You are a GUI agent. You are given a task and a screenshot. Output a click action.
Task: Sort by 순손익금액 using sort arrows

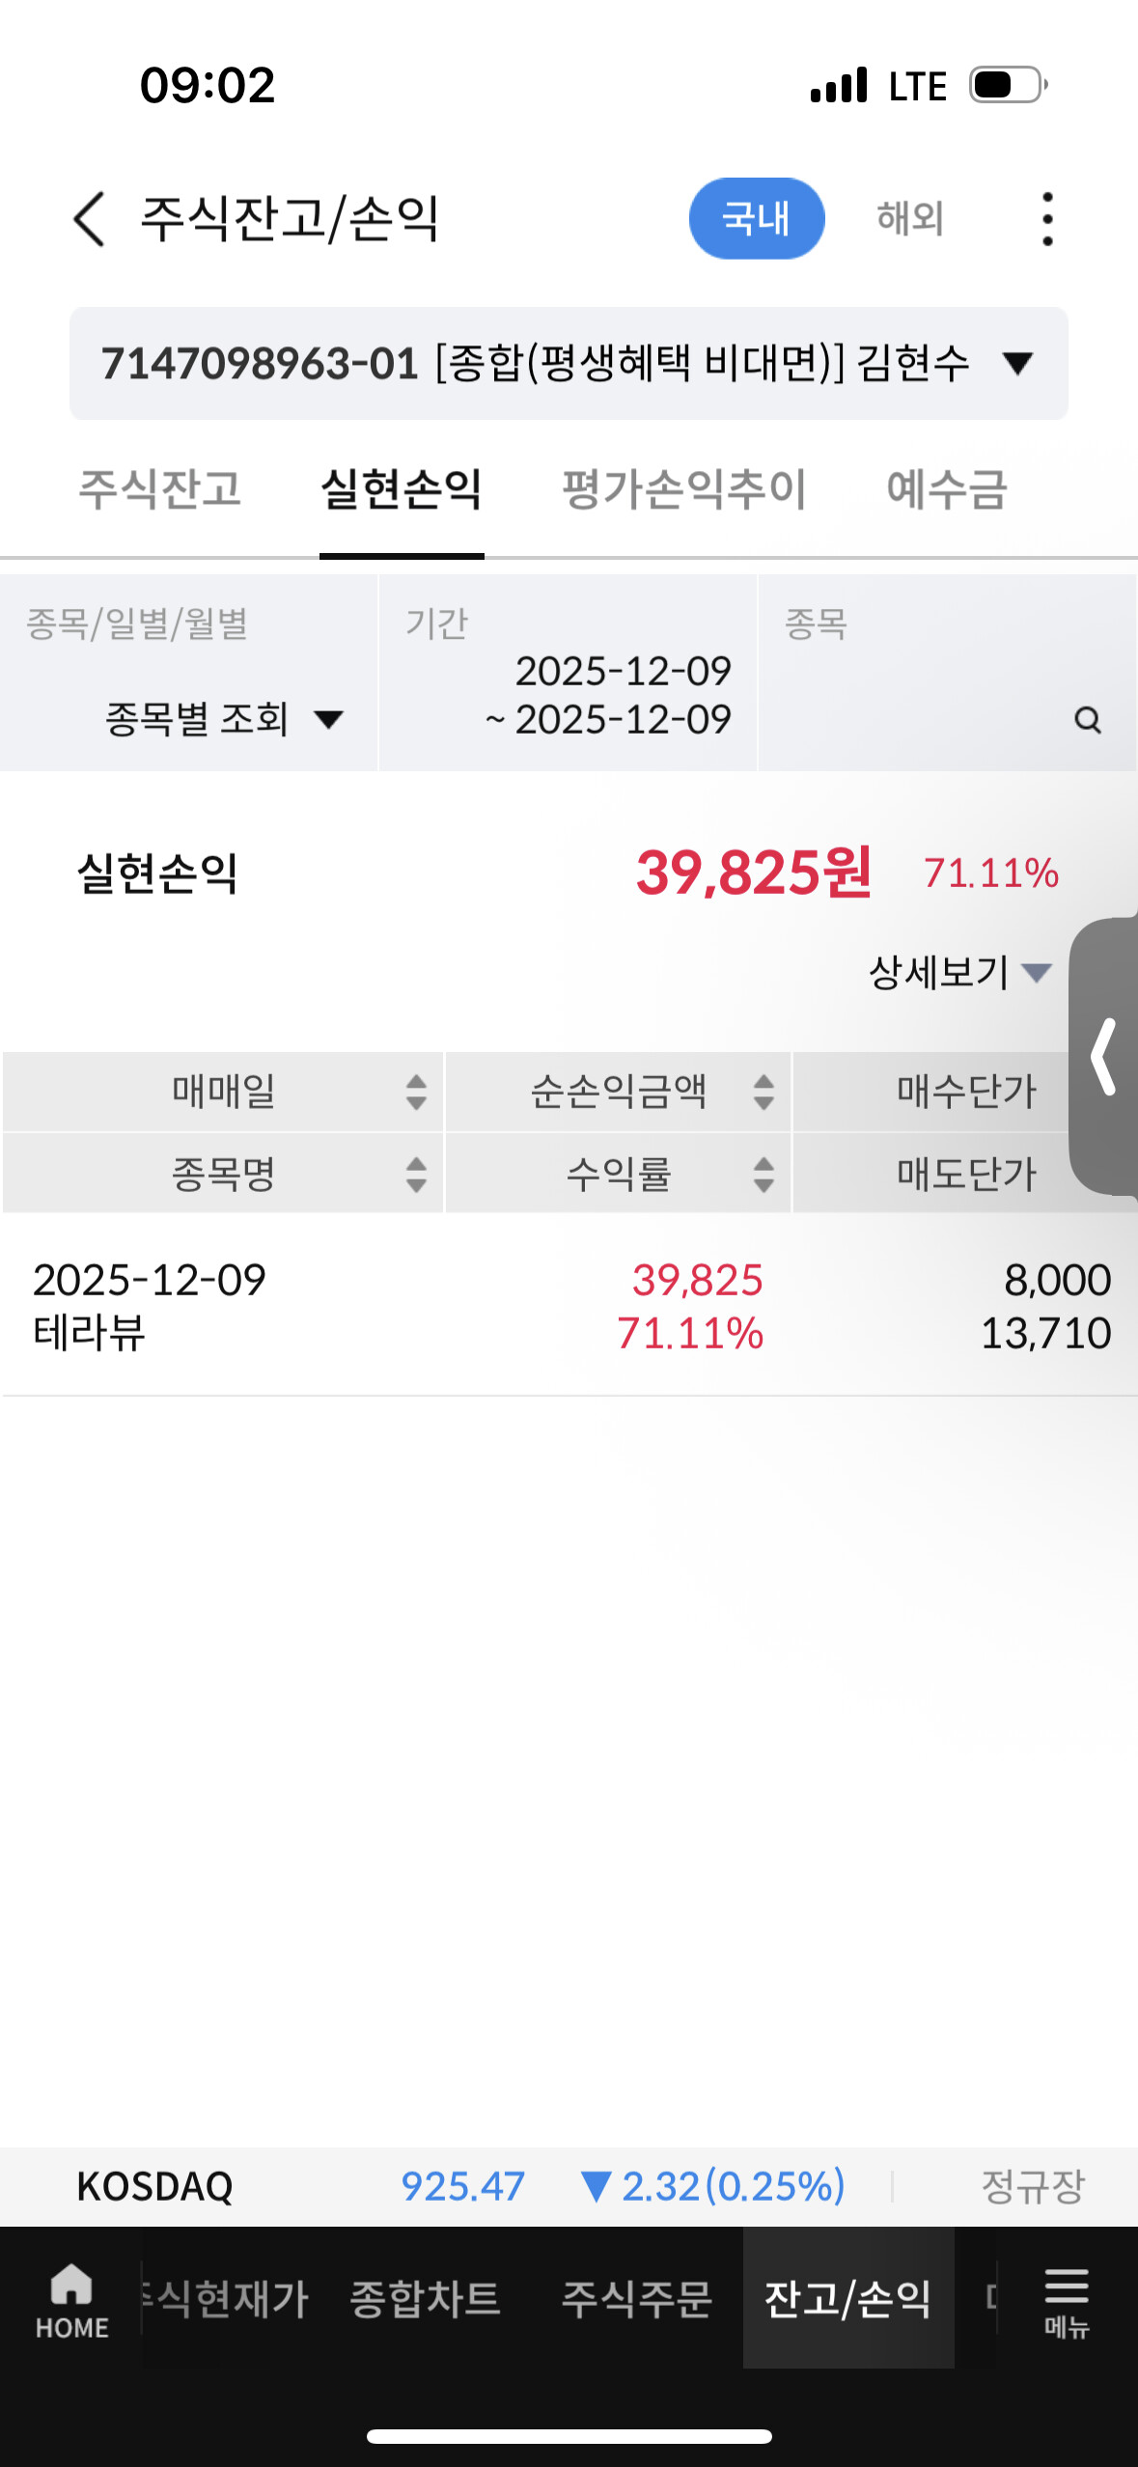tap(763, 1093)
